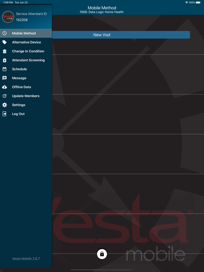
Task: Click the refresh icon beside Update Members
Action: click(x=5, y=96)
